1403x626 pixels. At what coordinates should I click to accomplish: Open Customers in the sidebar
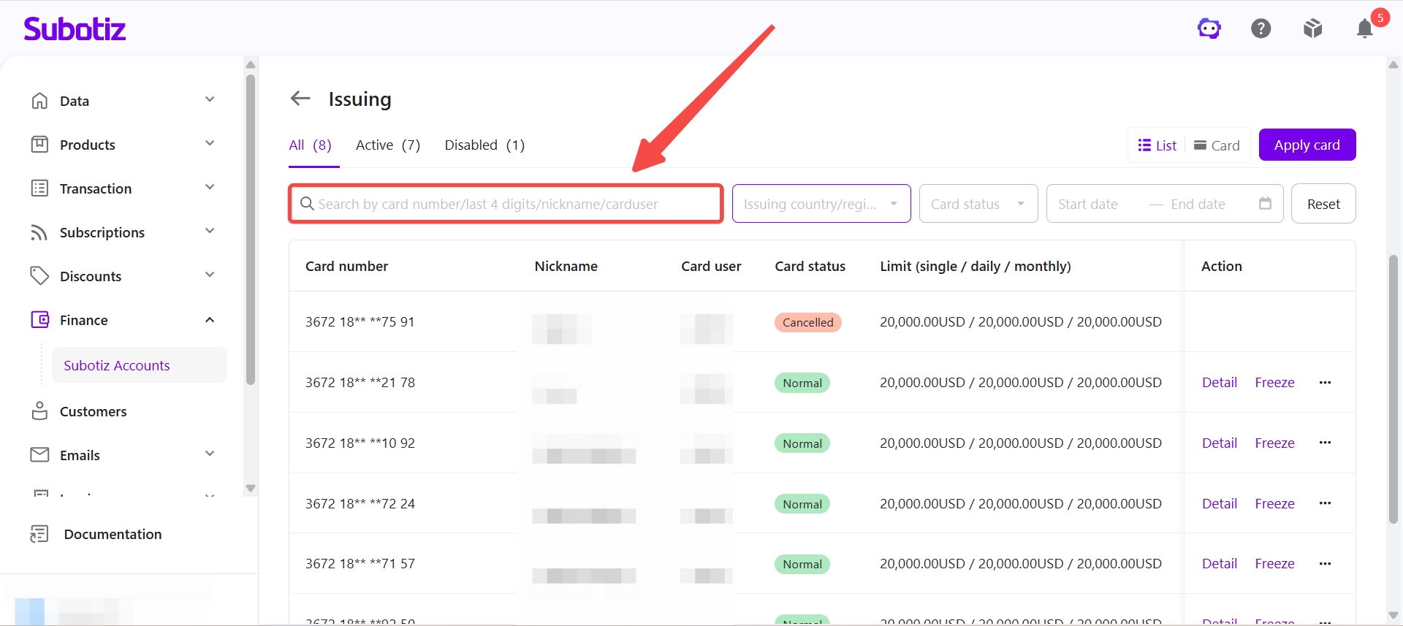93,411
